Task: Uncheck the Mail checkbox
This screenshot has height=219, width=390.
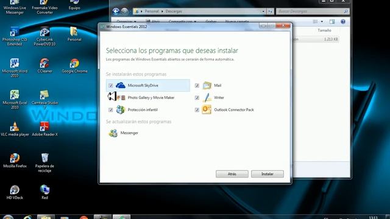Action: tap(197, 85)
